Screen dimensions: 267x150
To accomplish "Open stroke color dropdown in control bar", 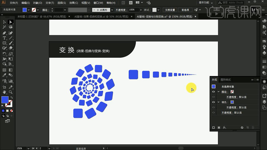I will (x=38, y=10).
